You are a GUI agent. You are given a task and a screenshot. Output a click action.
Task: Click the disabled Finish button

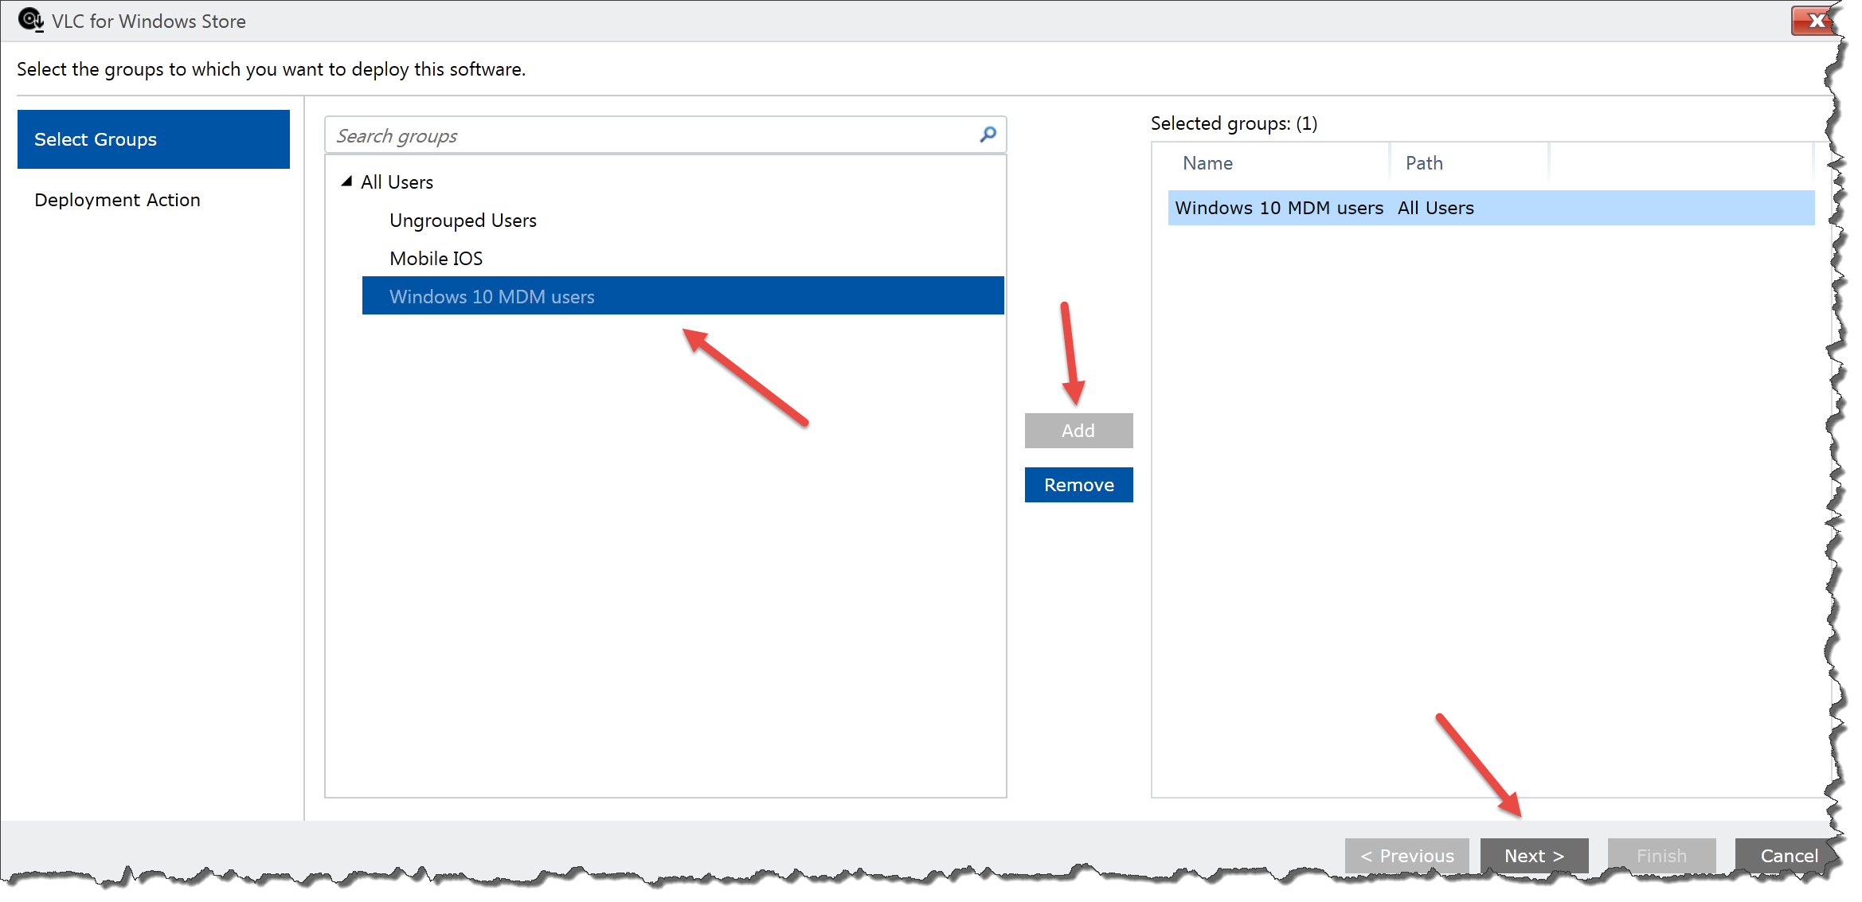(x=1661, y=855)
